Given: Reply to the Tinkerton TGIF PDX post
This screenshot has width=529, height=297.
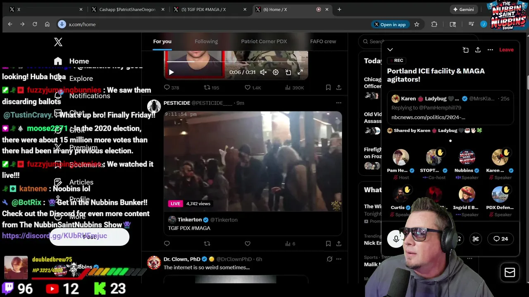Looking at the screenshot, I should point(167,244).
